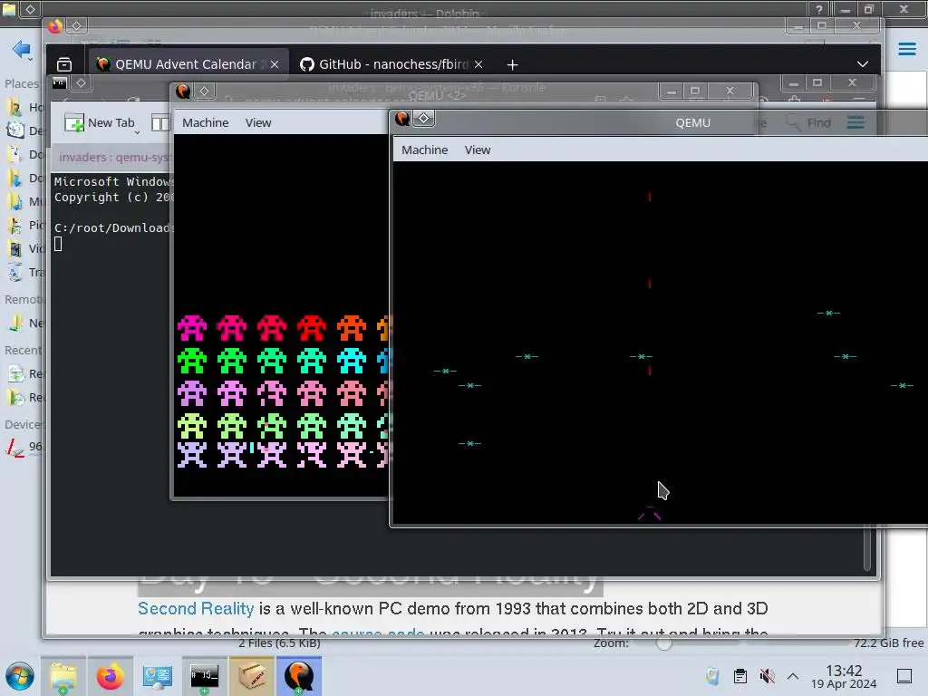This screenshot has width=928, height=696.
Task: Open the Konsole hamburger menu
Action: click(855, 122)
